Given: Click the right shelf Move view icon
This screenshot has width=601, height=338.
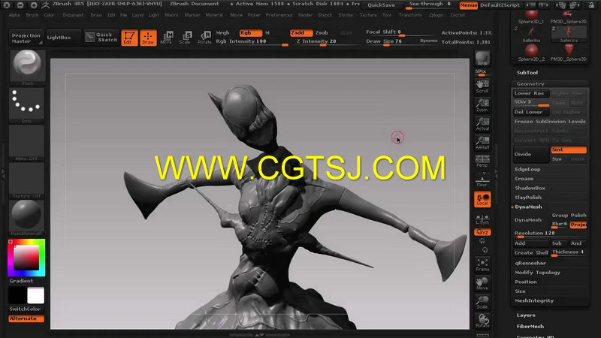Looking at the screenshot, I should point(482,284).
